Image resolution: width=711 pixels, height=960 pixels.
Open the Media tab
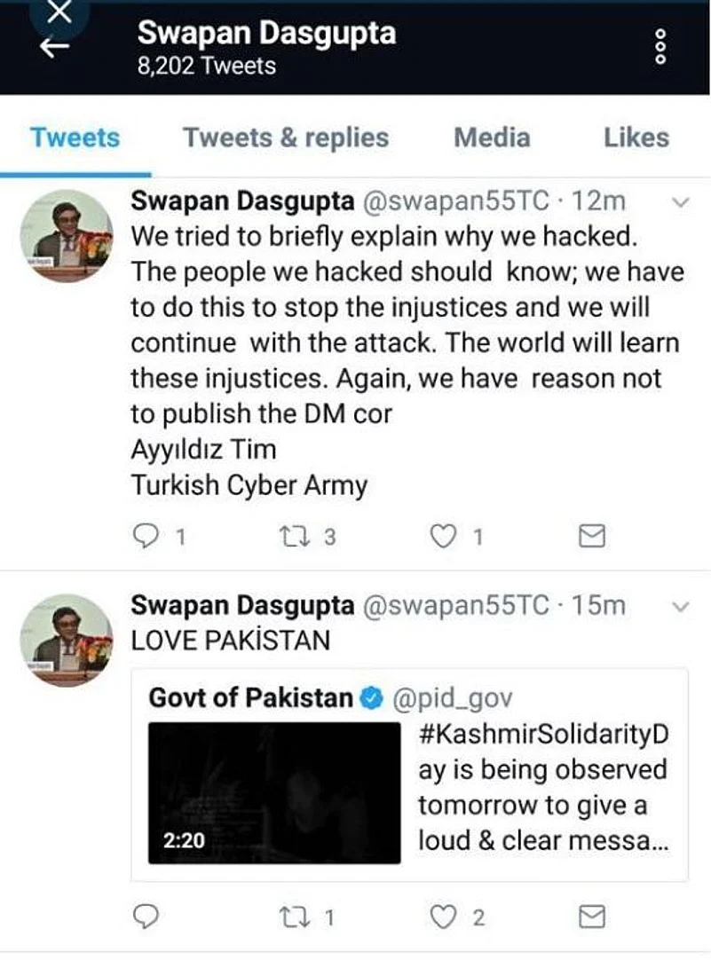492,138
